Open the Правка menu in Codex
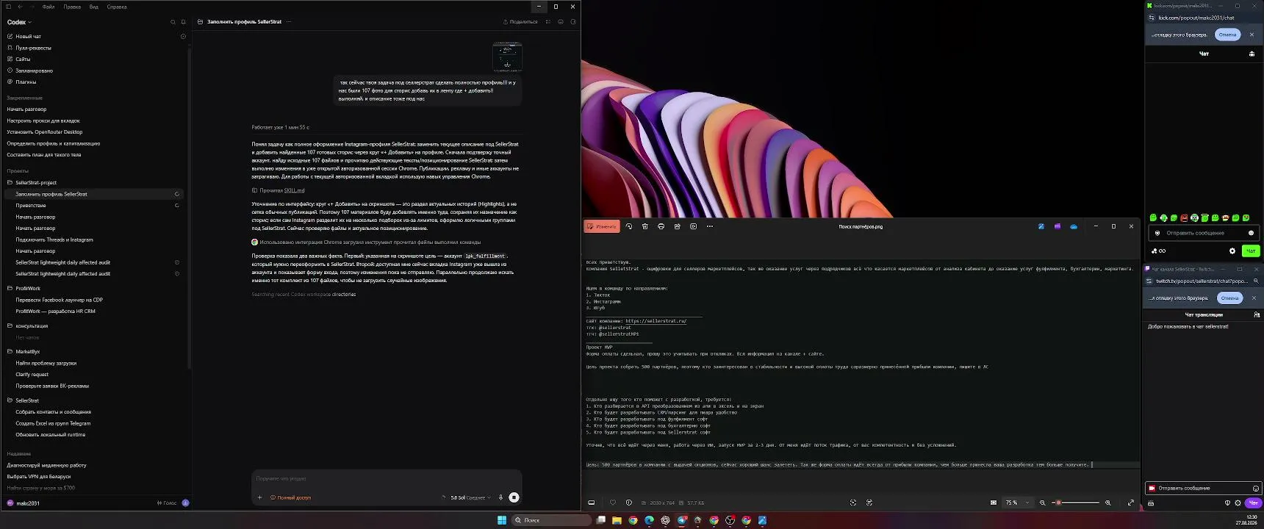Image resolution: width=1264 pixels, height=529 pixels. 72,7
